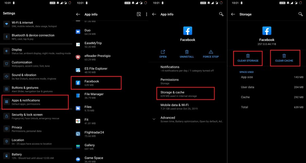Go back from the Storage screen

(233, 14)
